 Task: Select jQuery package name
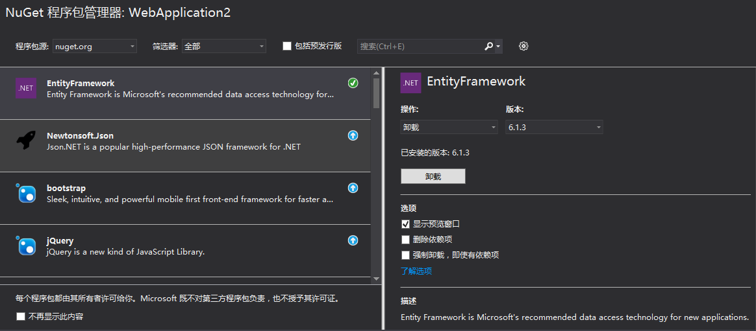pos(60,240)
